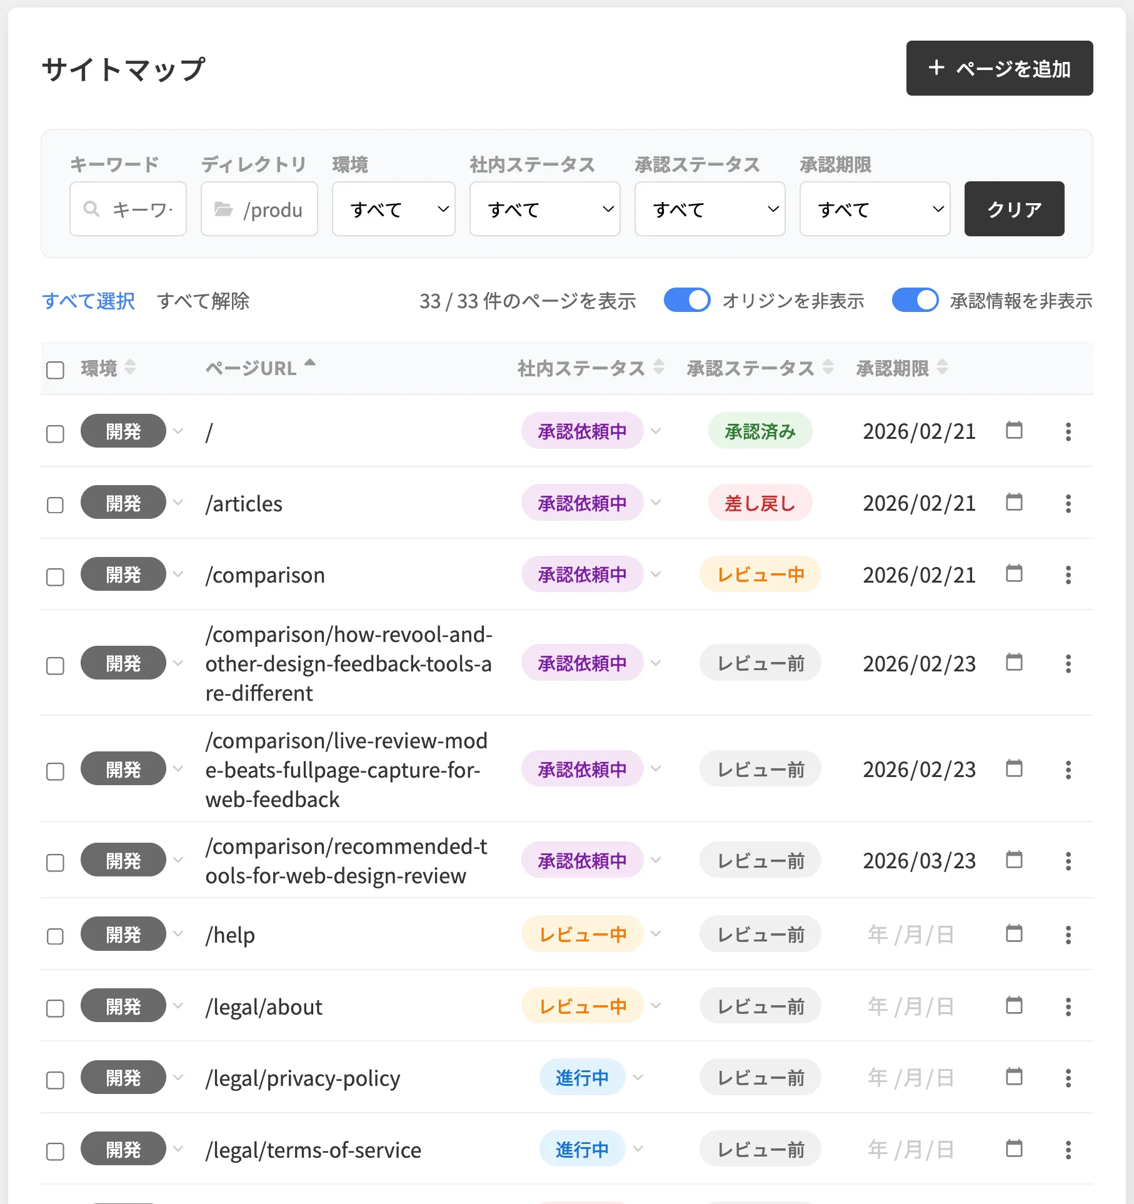The height and width of the screenshot is (1204, 1134).
Task: Click the calendar icon beside 2026/03/23
Action: point(1014,860)
